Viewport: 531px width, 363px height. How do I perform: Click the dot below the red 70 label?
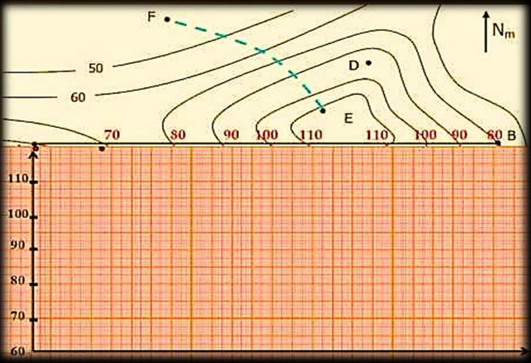point(102,148)
